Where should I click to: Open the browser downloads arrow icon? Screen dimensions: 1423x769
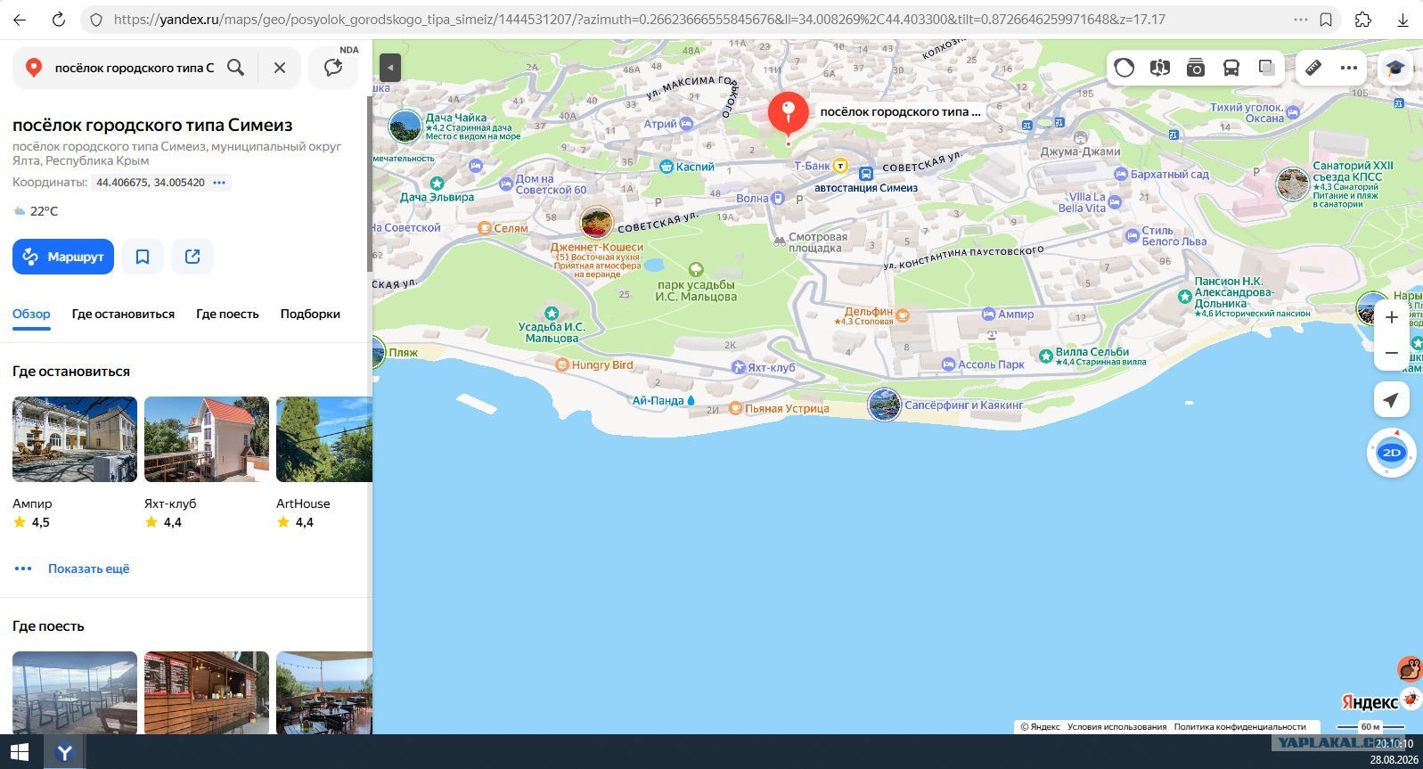pyautogui.click(x=1403, y=19)
